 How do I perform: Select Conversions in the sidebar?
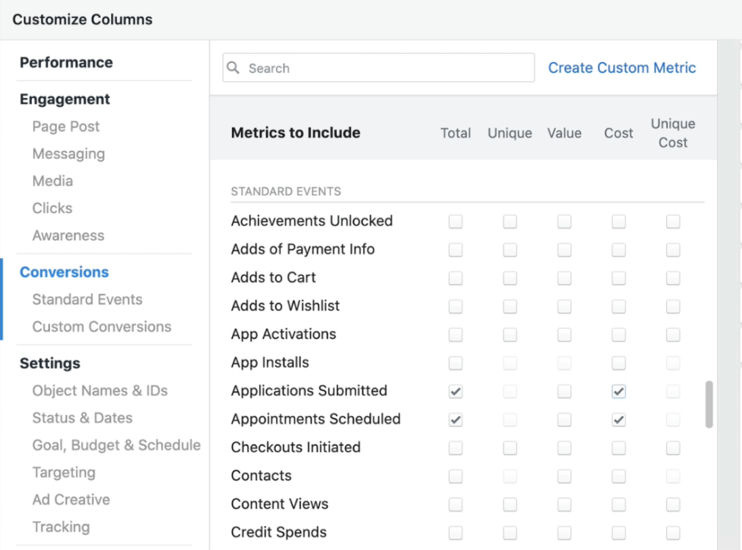point(64,272)
